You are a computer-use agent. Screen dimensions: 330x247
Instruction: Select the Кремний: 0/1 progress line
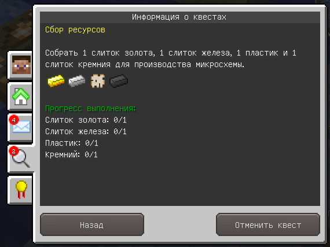pyautogui.click(x=71, y=154)
